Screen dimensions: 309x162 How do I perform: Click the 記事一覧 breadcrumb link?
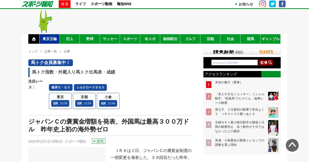coord(51,51)
